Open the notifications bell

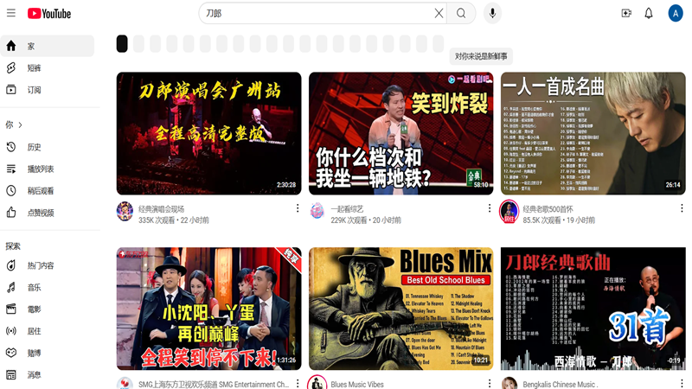(x=649, y=13)
